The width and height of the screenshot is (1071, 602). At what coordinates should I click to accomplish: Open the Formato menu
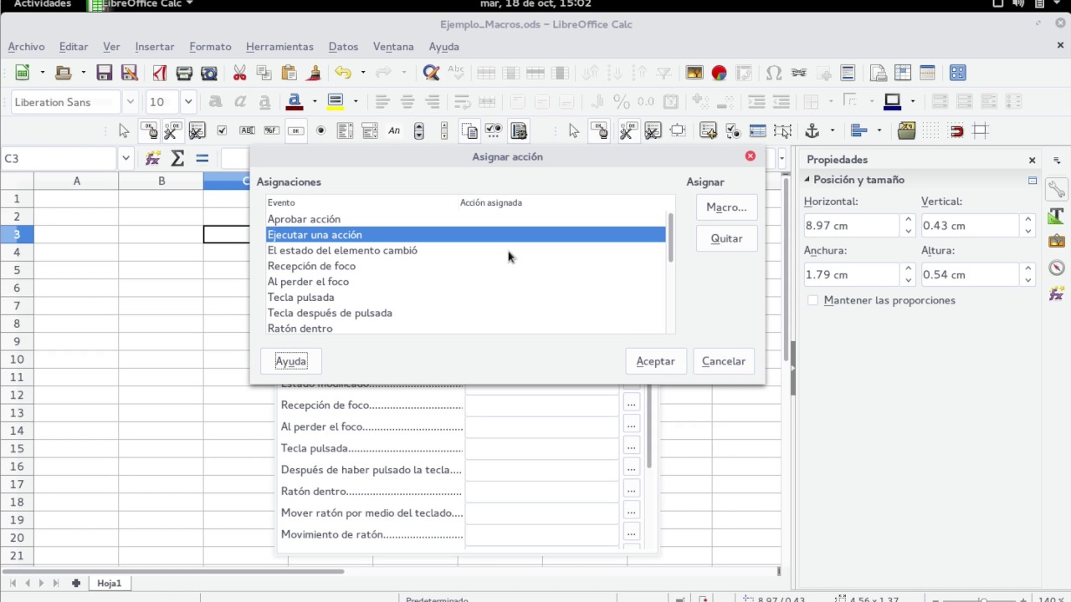coord(210,47)
